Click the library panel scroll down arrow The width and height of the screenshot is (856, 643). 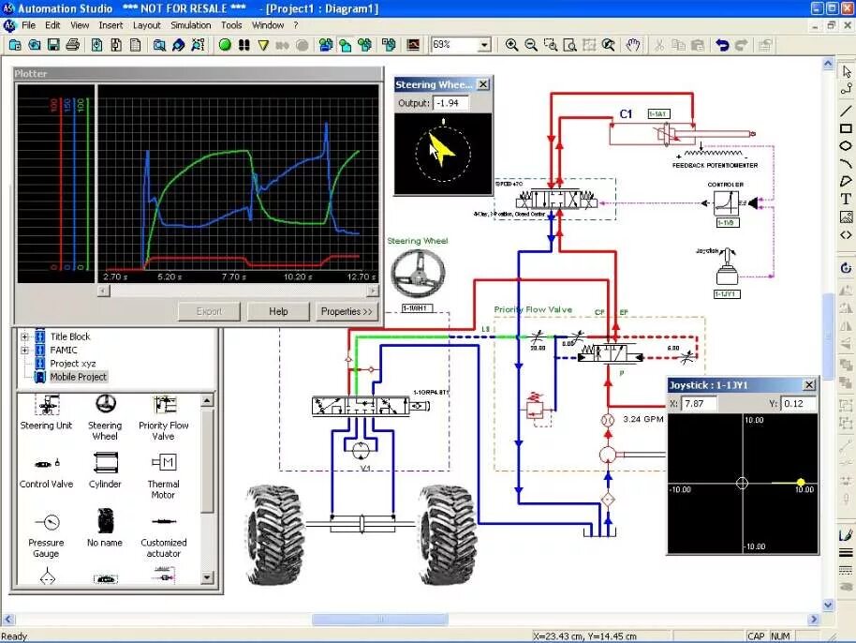point(207,576)
